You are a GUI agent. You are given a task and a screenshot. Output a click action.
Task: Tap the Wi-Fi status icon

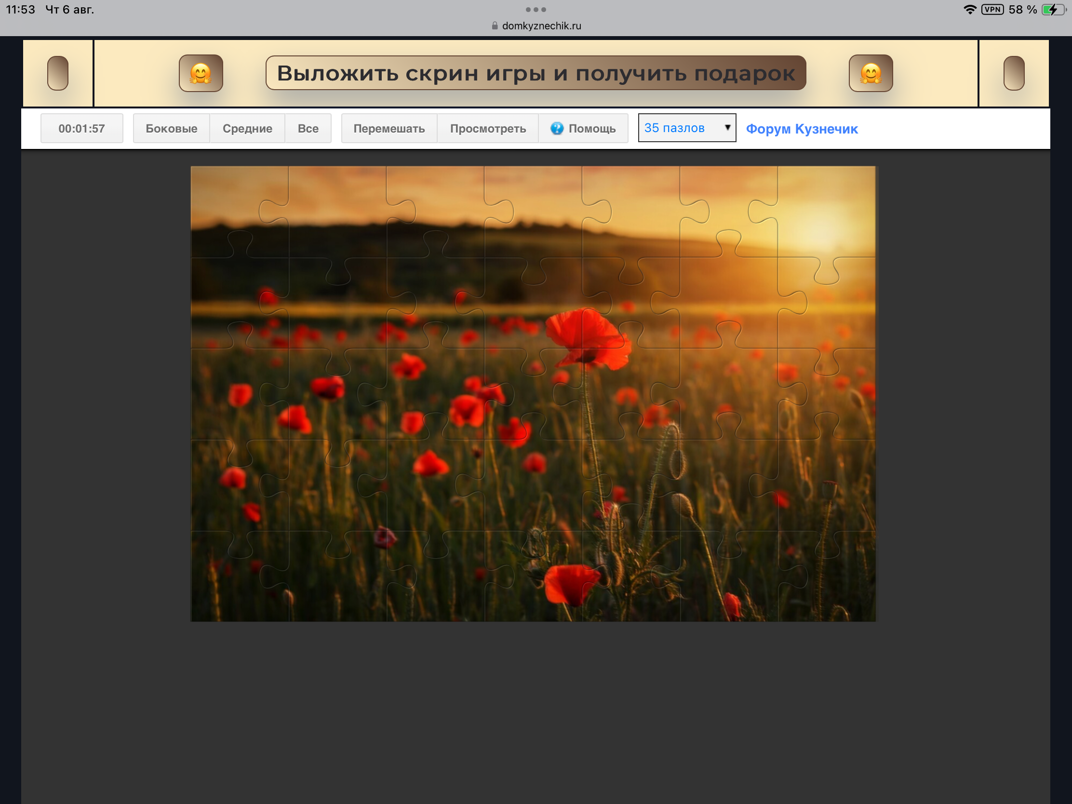(x=970, y=10)
